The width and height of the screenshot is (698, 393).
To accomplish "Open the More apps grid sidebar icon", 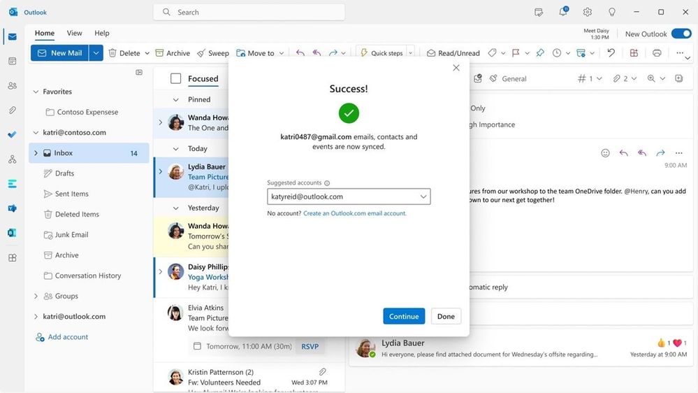I will [13, 257].
